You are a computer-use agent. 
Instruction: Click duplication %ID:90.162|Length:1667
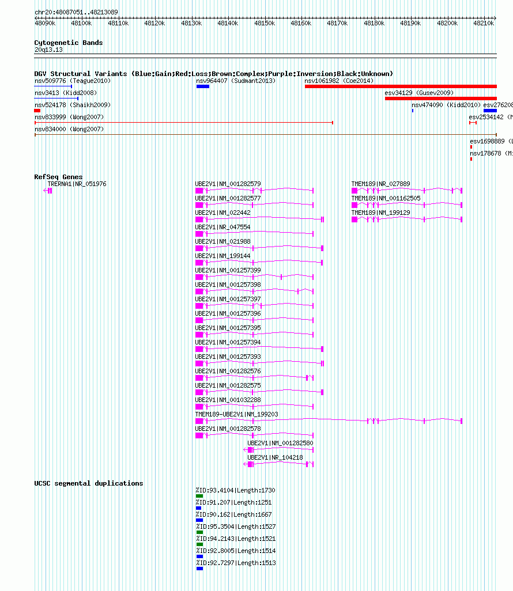pyautogui.click(x=234, y=514)
